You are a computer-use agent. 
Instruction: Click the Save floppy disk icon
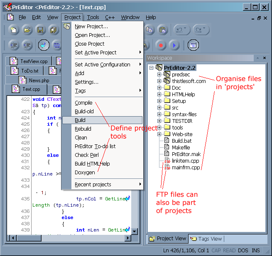pyautogui.click(x=40, y=30)
